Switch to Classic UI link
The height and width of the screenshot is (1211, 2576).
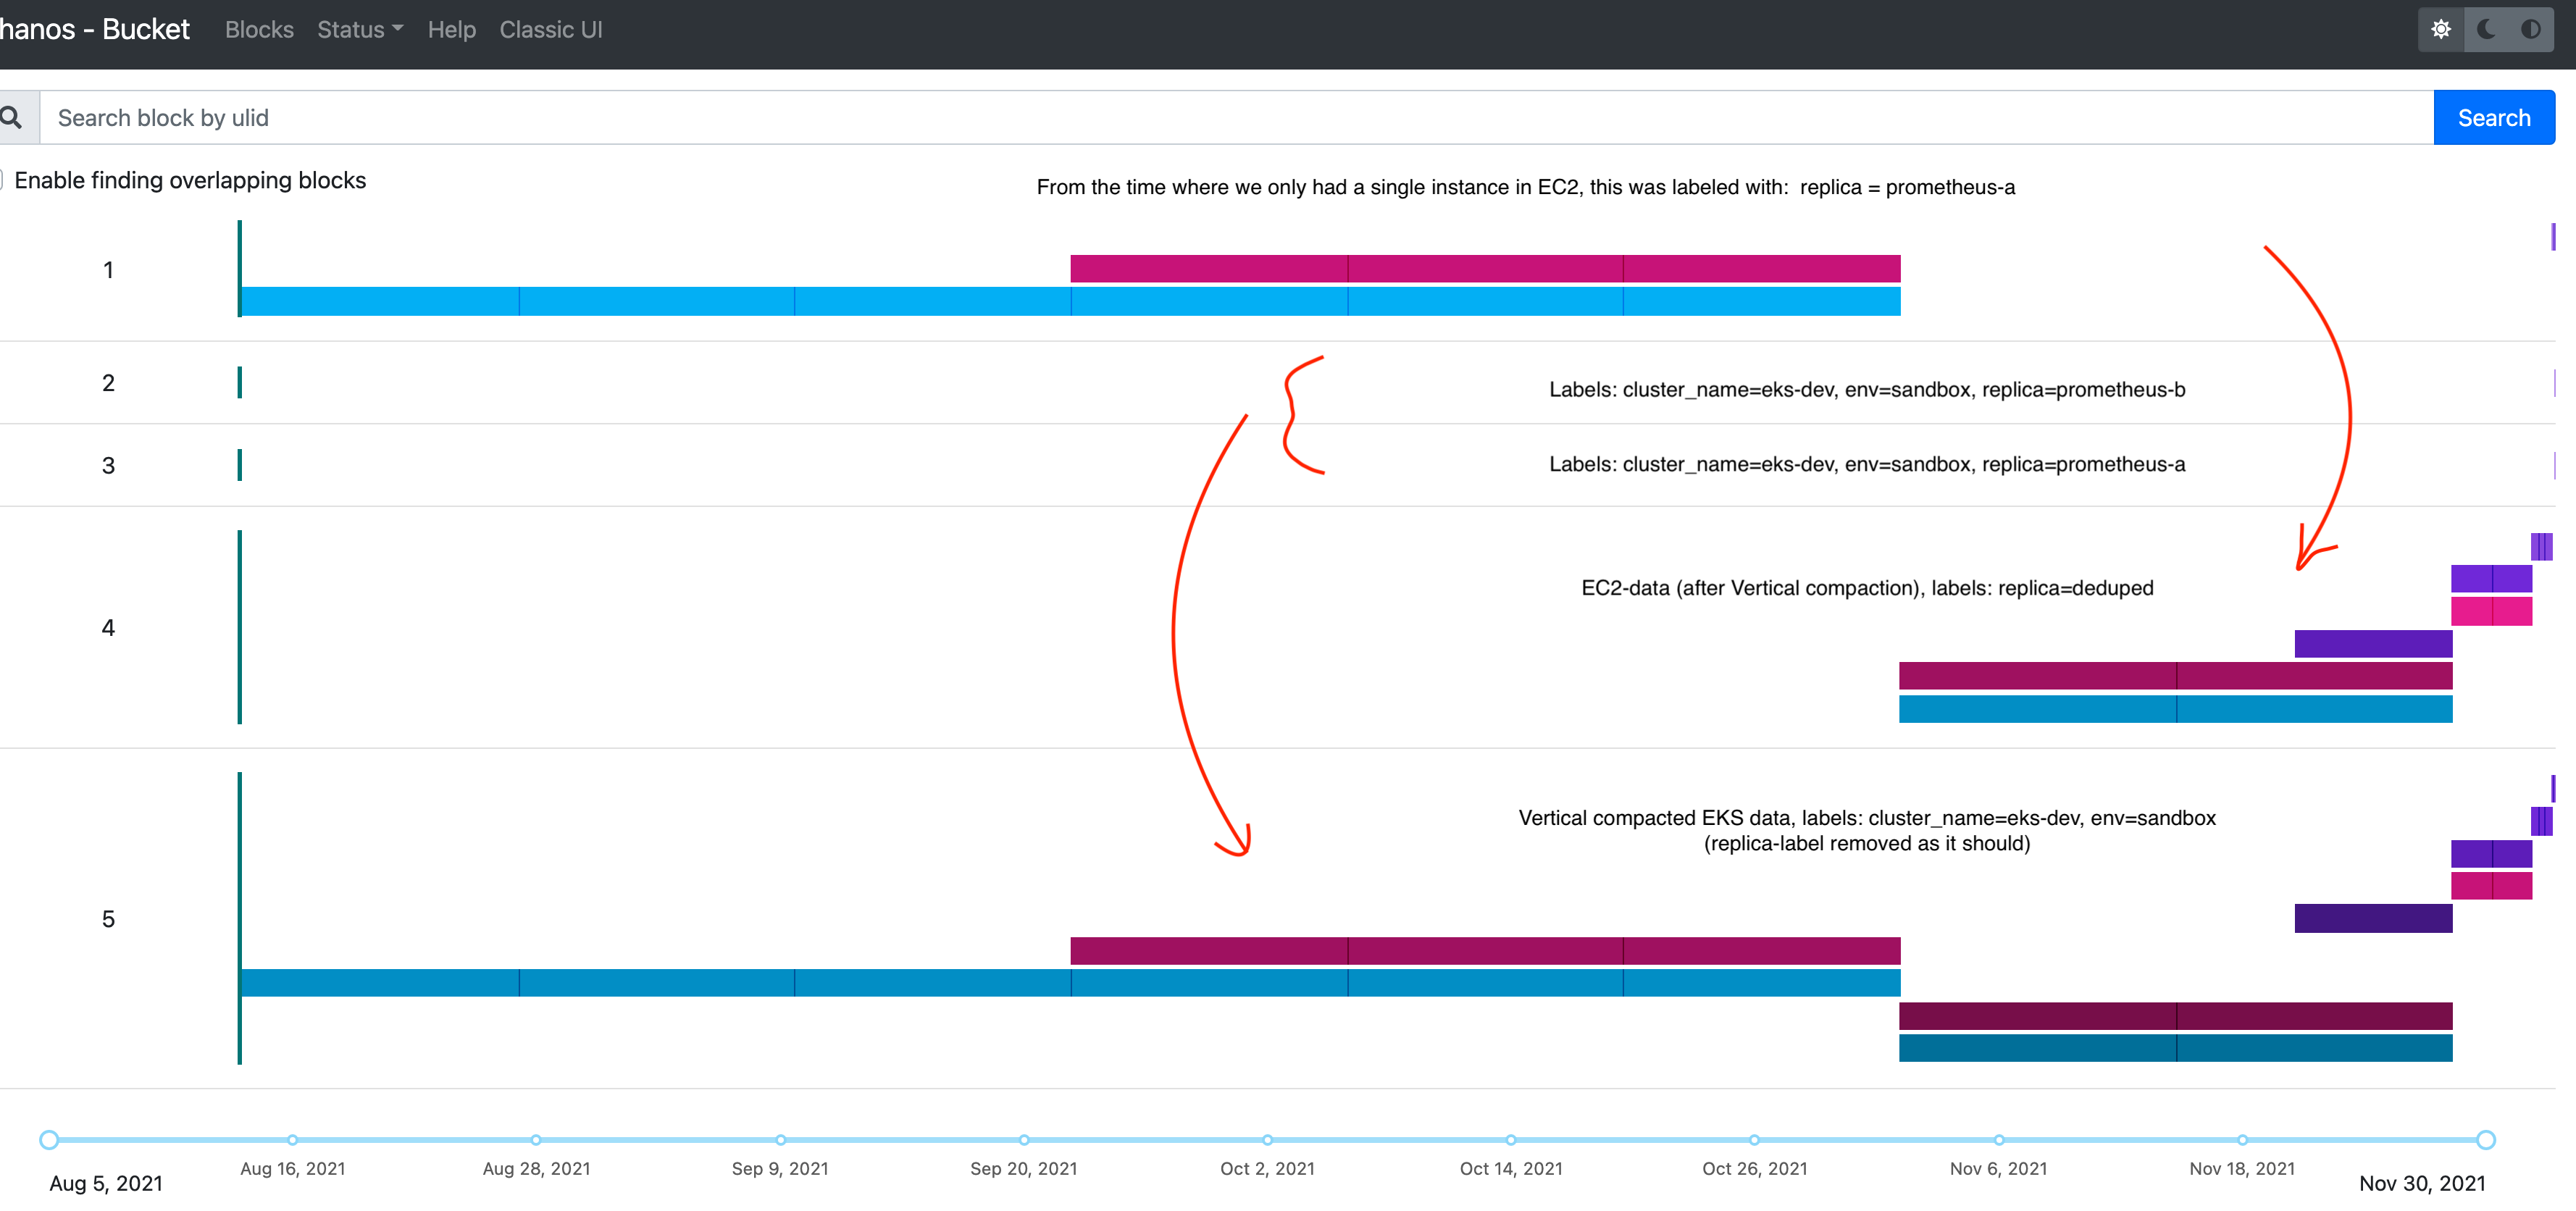(550, 30)
